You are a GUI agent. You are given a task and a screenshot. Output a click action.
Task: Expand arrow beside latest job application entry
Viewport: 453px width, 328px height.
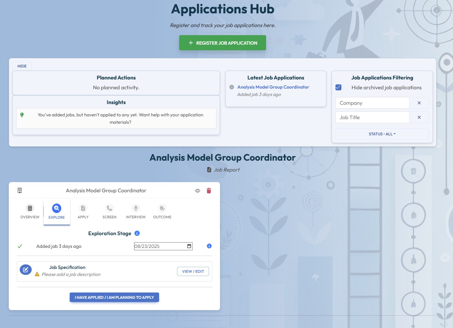click(x=231, y=87)
